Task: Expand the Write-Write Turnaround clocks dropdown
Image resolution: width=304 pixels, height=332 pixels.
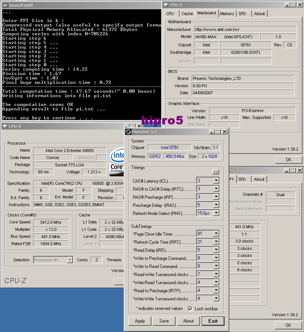Action: [x=216, y=299]
